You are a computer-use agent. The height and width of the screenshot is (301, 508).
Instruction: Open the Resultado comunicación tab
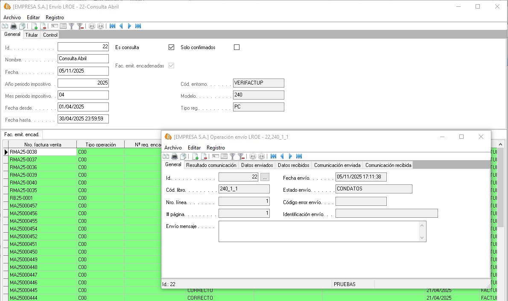point(211,165)
